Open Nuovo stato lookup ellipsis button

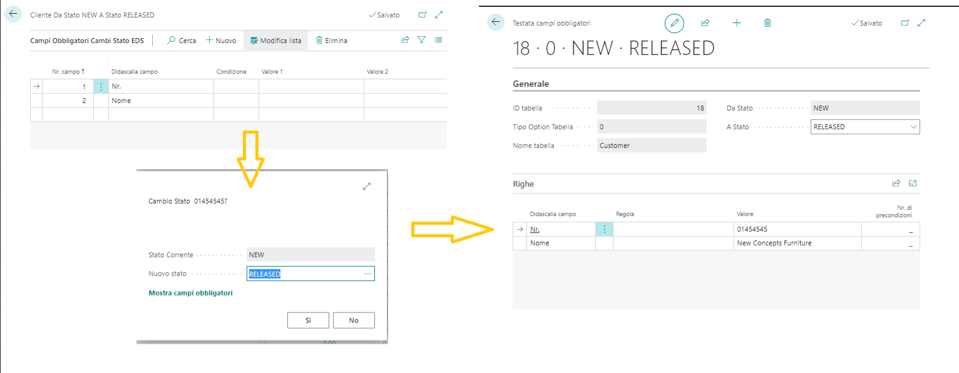367,274
